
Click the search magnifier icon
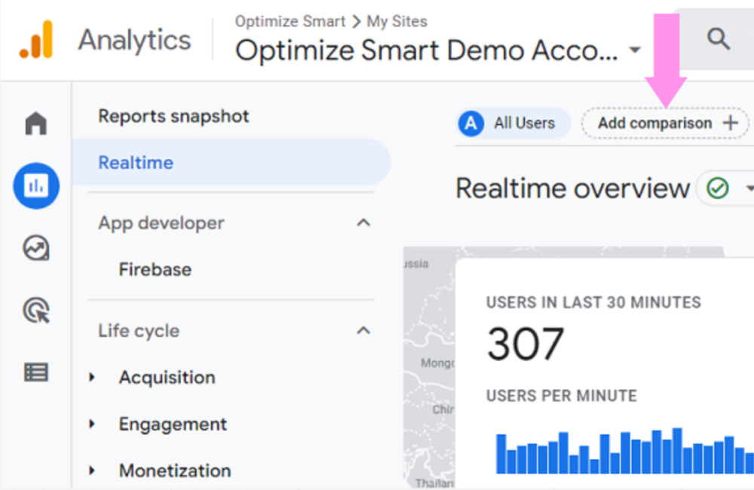(719, 39)
